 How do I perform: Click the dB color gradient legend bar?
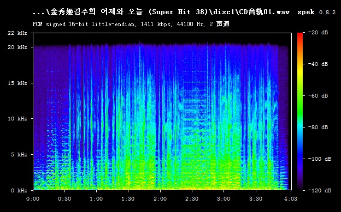(300, 112)
